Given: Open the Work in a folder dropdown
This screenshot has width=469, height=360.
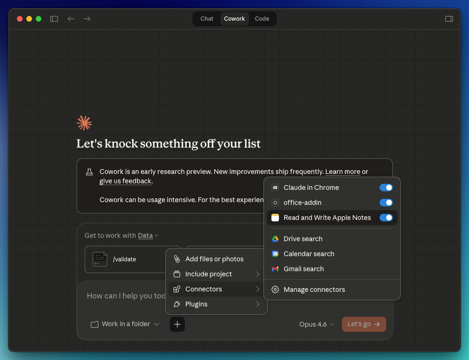Looking at the screenshot, I should click(x=125, y=324).
